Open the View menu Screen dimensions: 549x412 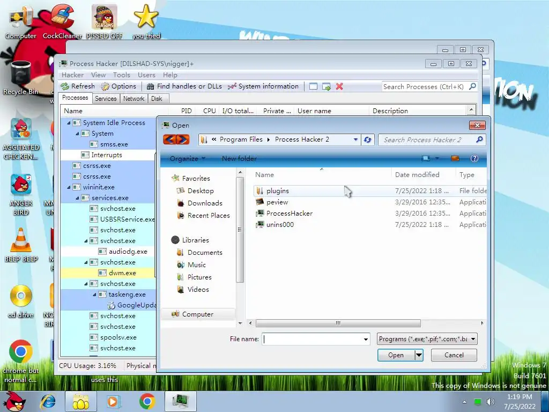99,75
